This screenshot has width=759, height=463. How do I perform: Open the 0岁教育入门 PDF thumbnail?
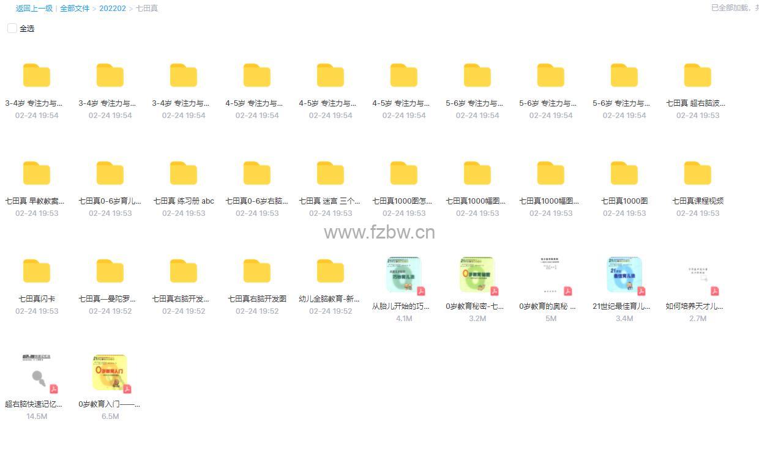110,372
